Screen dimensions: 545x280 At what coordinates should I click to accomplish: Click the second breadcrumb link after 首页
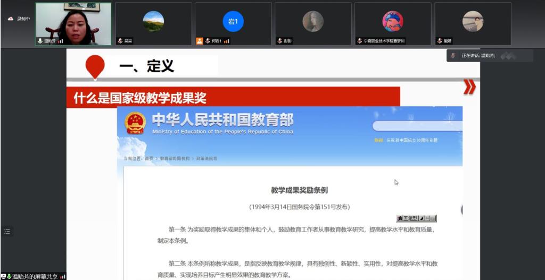pyautogui.click(x=175, y=158)
